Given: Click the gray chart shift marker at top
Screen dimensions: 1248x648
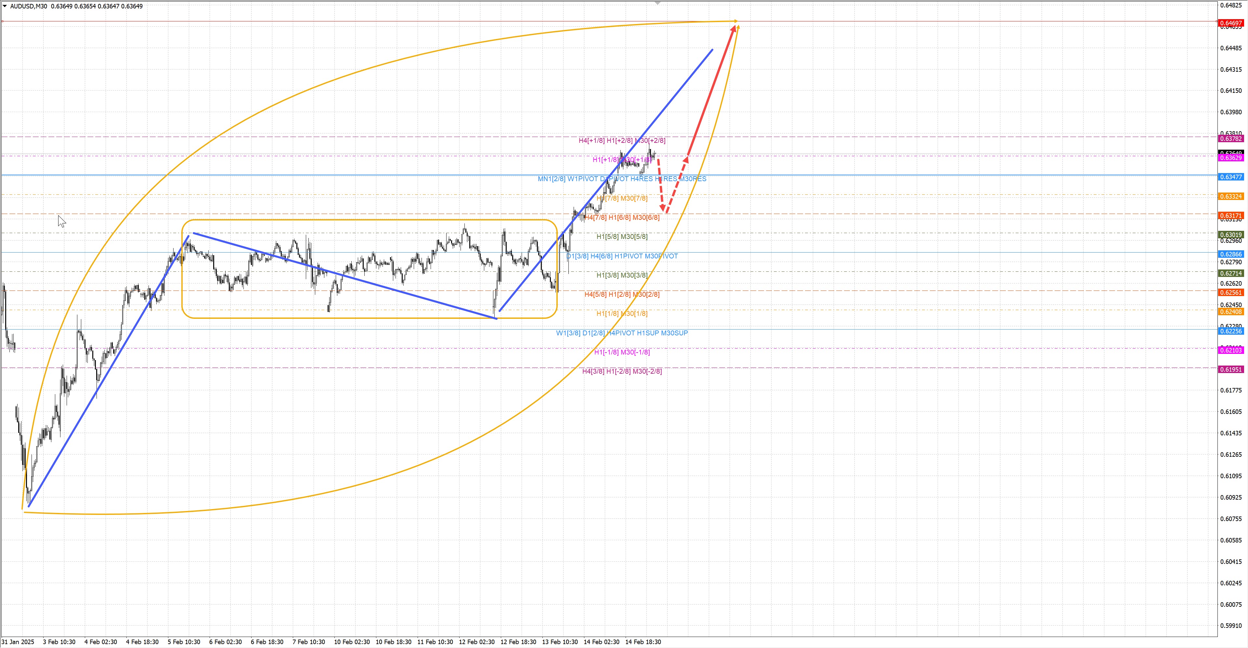Looking at the screenshot, I should pyautogui.click(x=657, y=3).
